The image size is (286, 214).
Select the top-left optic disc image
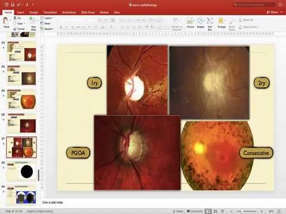click(138, 80)
